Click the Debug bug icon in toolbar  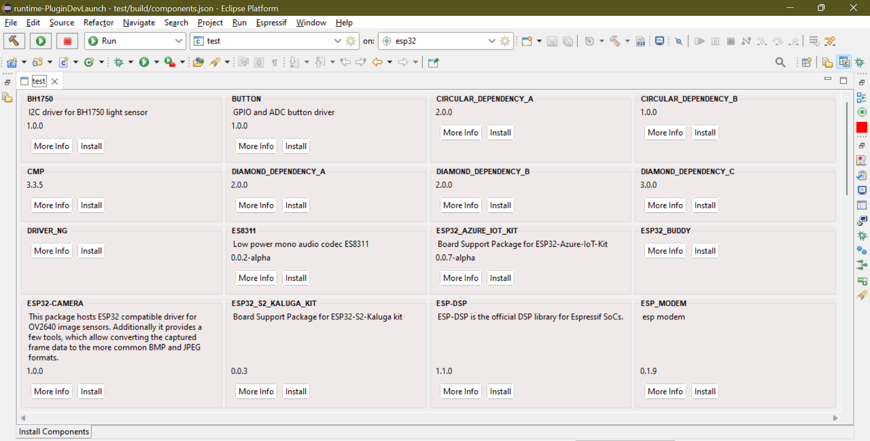[119, 62]
